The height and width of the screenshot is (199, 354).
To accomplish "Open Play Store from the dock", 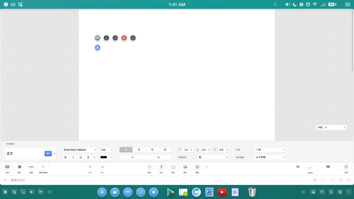I will click(x=171, y=192).
